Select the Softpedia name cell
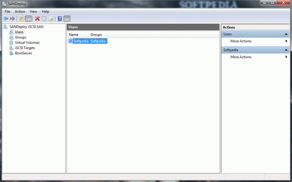The width and height of the screenshot is (292, 182). point(81,41)
